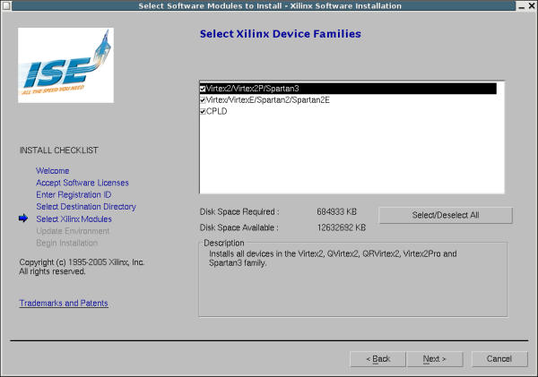This screenshot has height=377, width=538.
Task: Go back with the < Back button
Action: (x=377, y=359)
